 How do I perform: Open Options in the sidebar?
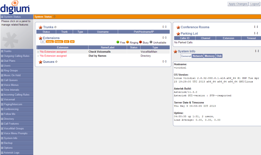click(17, 148)
